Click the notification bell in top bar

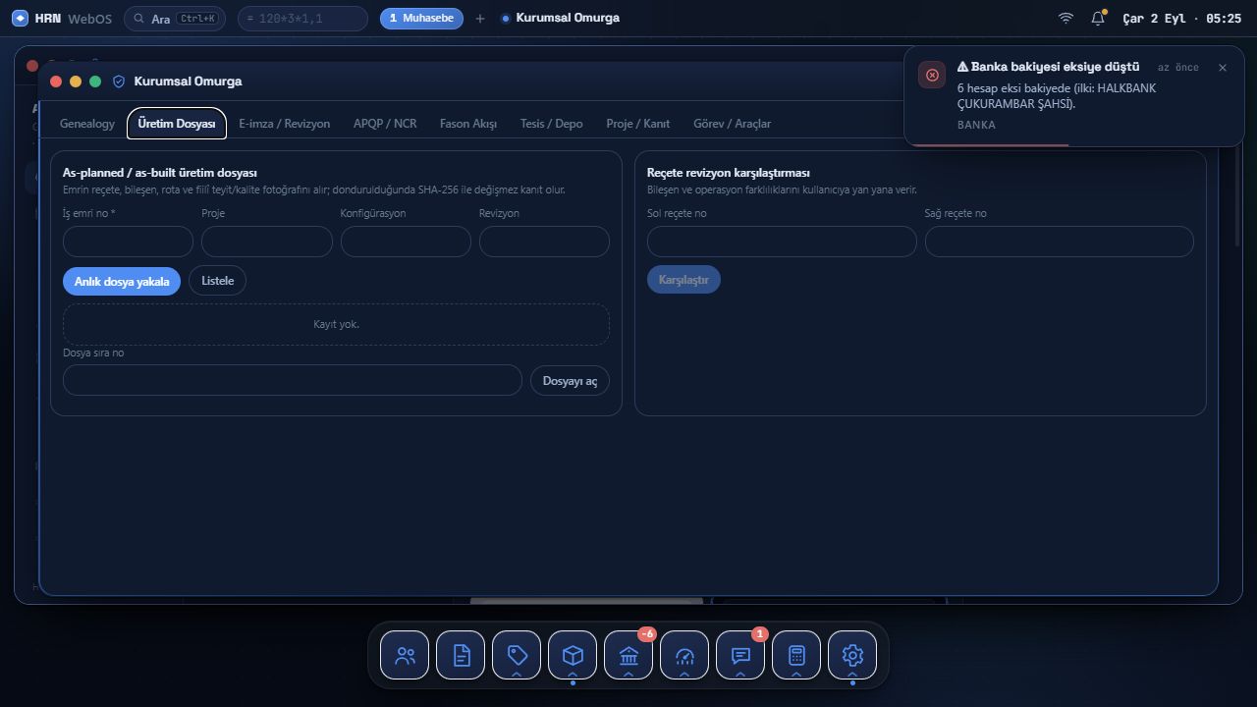(1098, 19)
